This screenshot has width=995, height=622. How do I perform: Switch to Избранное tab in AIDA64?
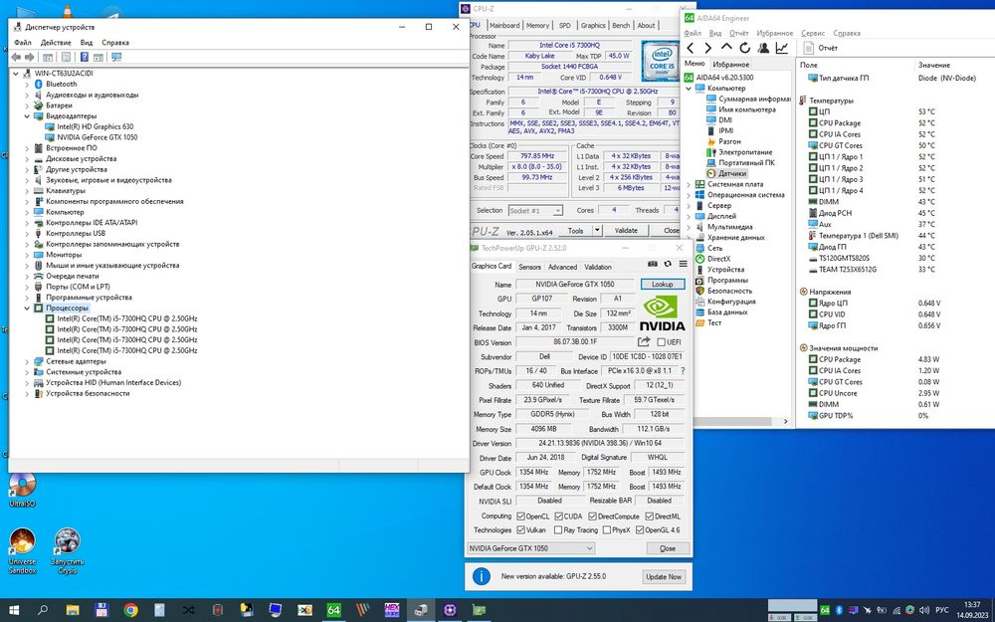coord(731,64)
